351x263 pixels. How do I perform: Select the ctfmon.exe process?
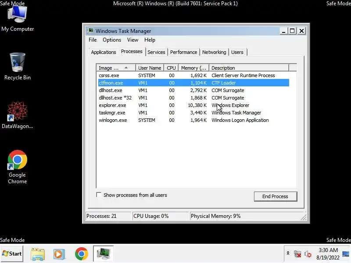pos(193,83)
